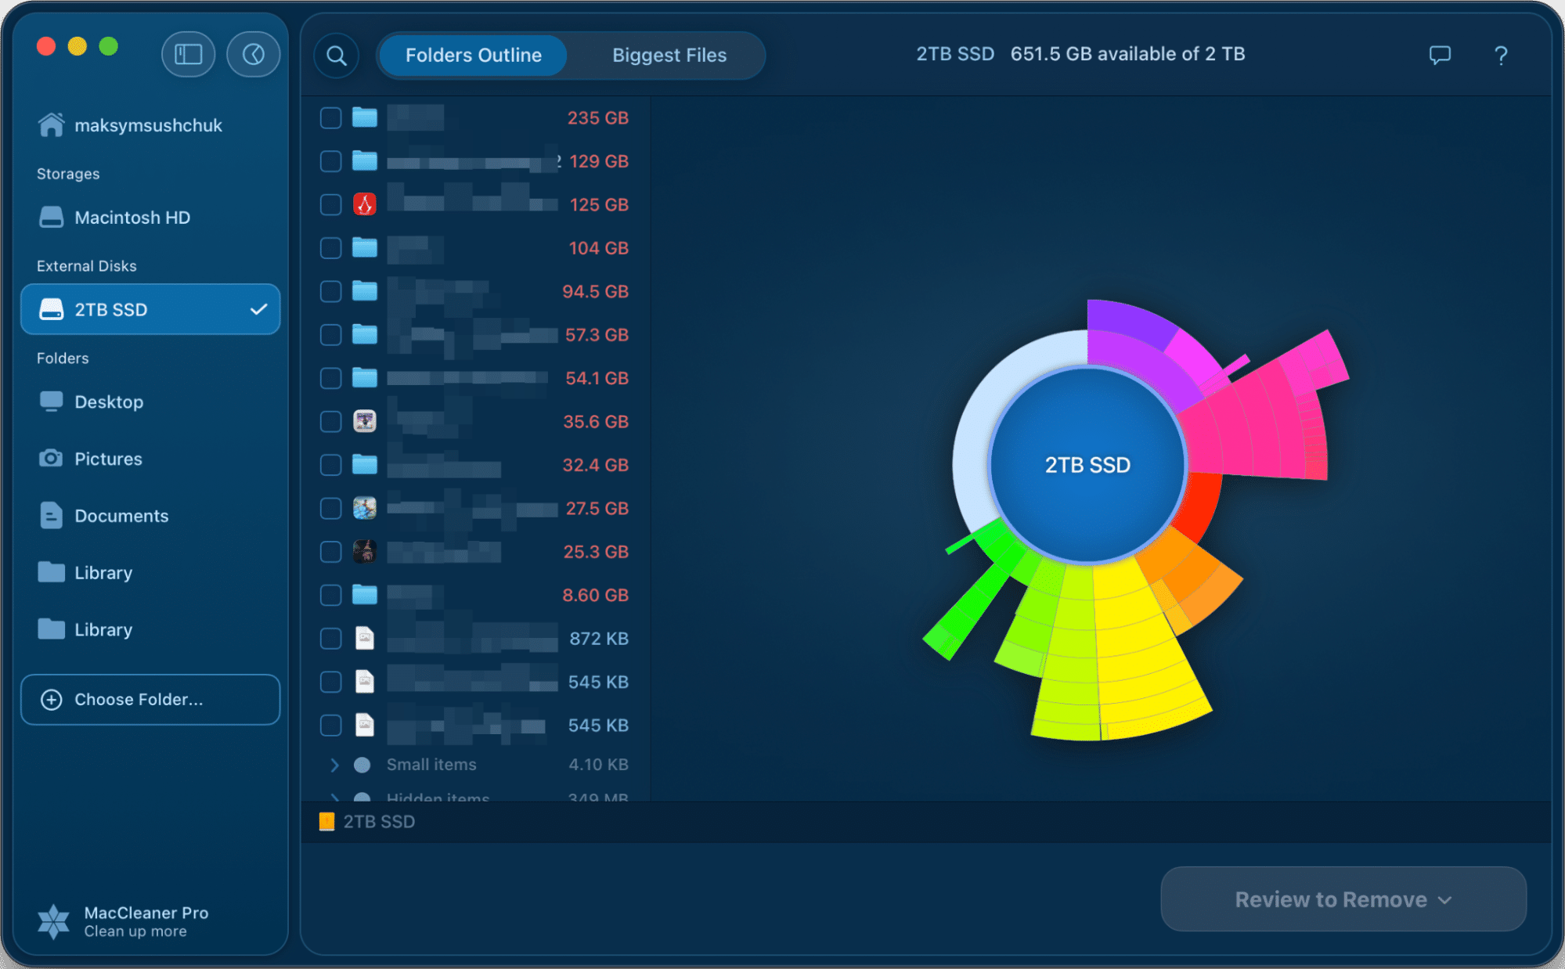1565x969 pixels.
Task: Select the Macintosh HD storage
Action: point(132,217)
